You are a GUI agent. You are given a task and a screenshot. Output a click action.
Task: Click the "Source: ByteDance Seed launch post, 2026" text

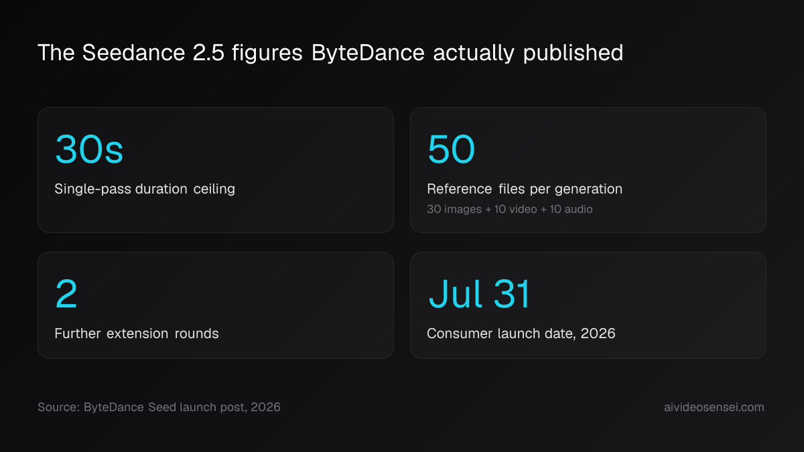[159, 407]
